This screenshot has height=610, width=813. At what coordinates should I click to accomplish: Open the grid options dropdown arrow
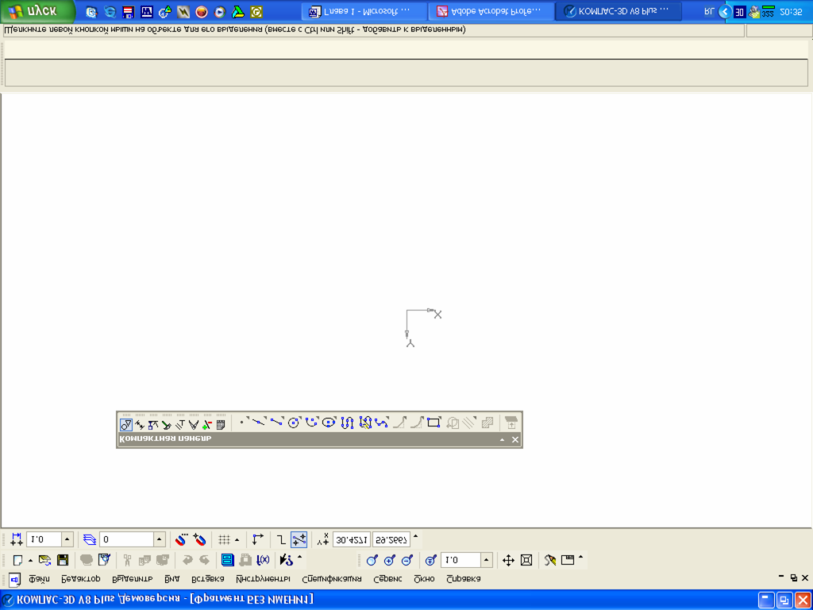coord(237,540)
